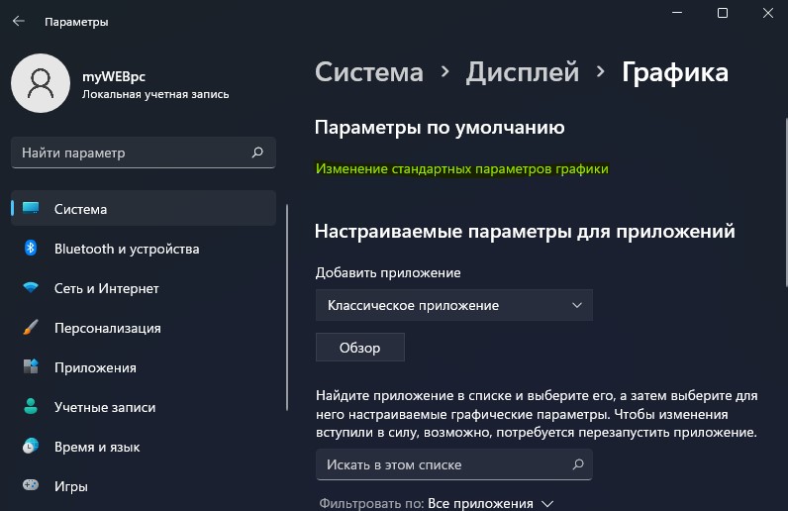Click the Игры gamepad icon

tap(31, 485)
